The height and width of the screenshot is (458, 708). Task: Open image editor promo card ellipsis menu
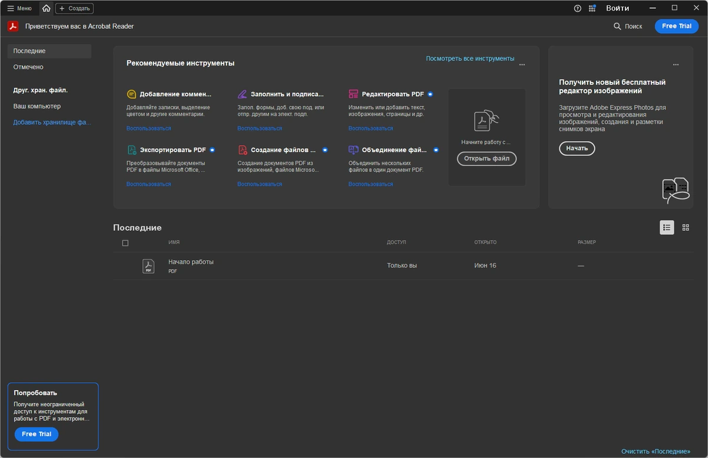pyautogui.click(x=676, y=65)
